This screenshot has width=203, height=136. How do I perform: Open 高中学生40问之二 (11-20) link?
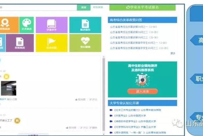(139, 48)
